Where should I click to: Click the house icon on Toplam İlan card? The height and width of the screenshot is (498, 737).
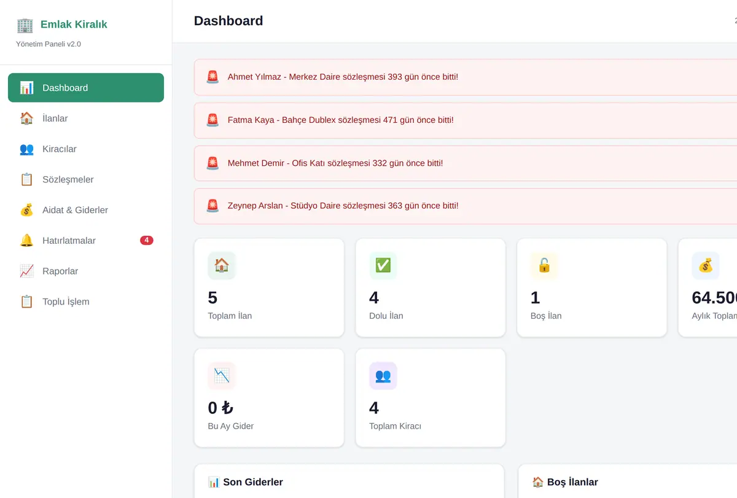[x=222, y=265]
